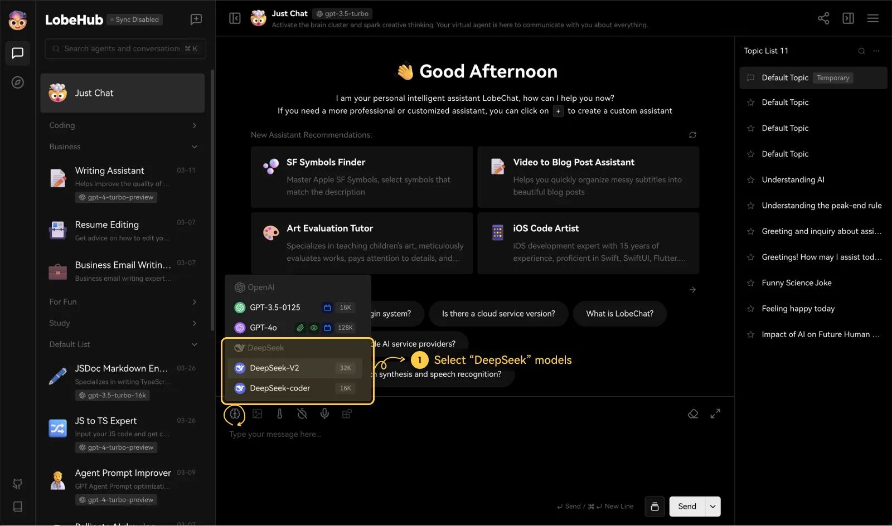Star the Feeling happy today topic
Screen dimensions: 892x526
pyautogui.click(x=750, y=309)
